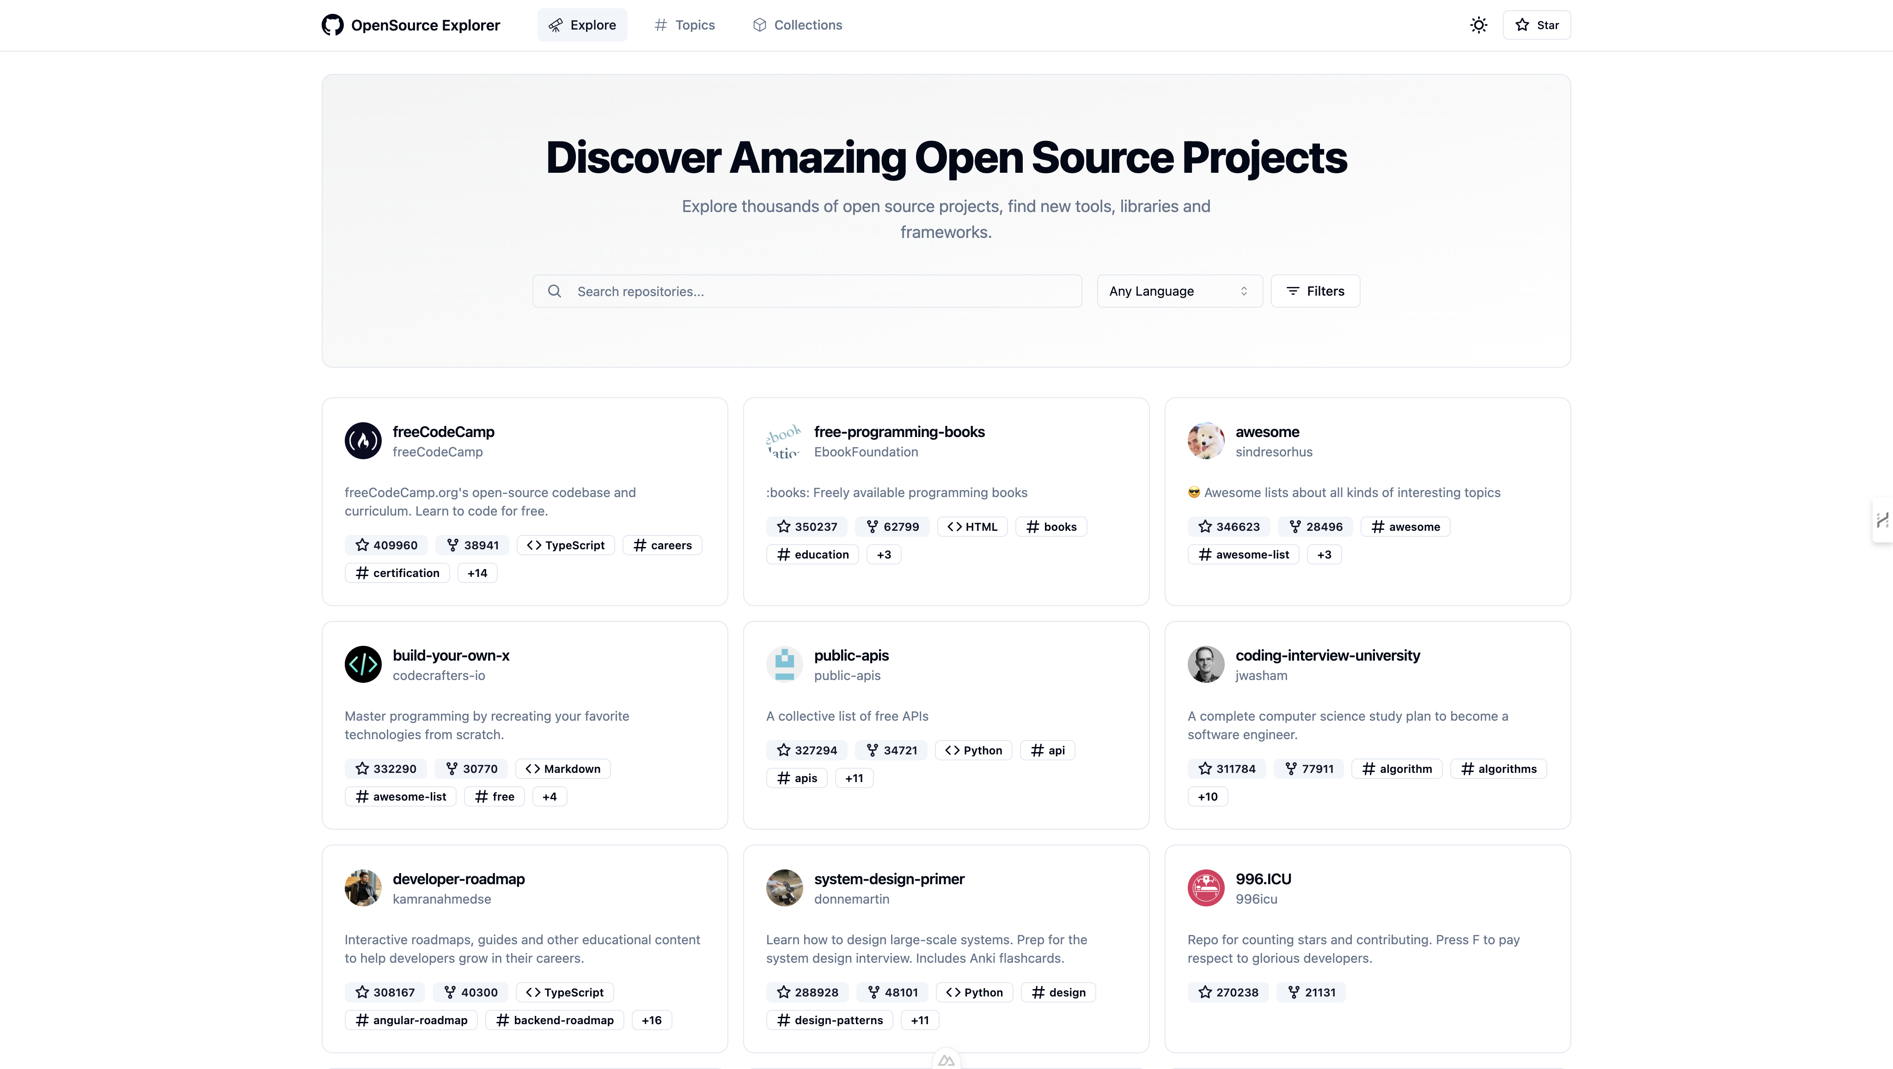Click the OpenSource Explorer title link
The width and height of the screenshot is (1893, 1069).
[x=426, y=25]
